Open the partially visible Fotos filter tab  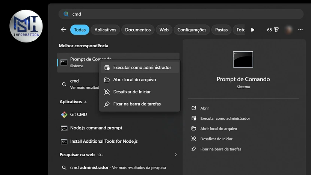239,30
